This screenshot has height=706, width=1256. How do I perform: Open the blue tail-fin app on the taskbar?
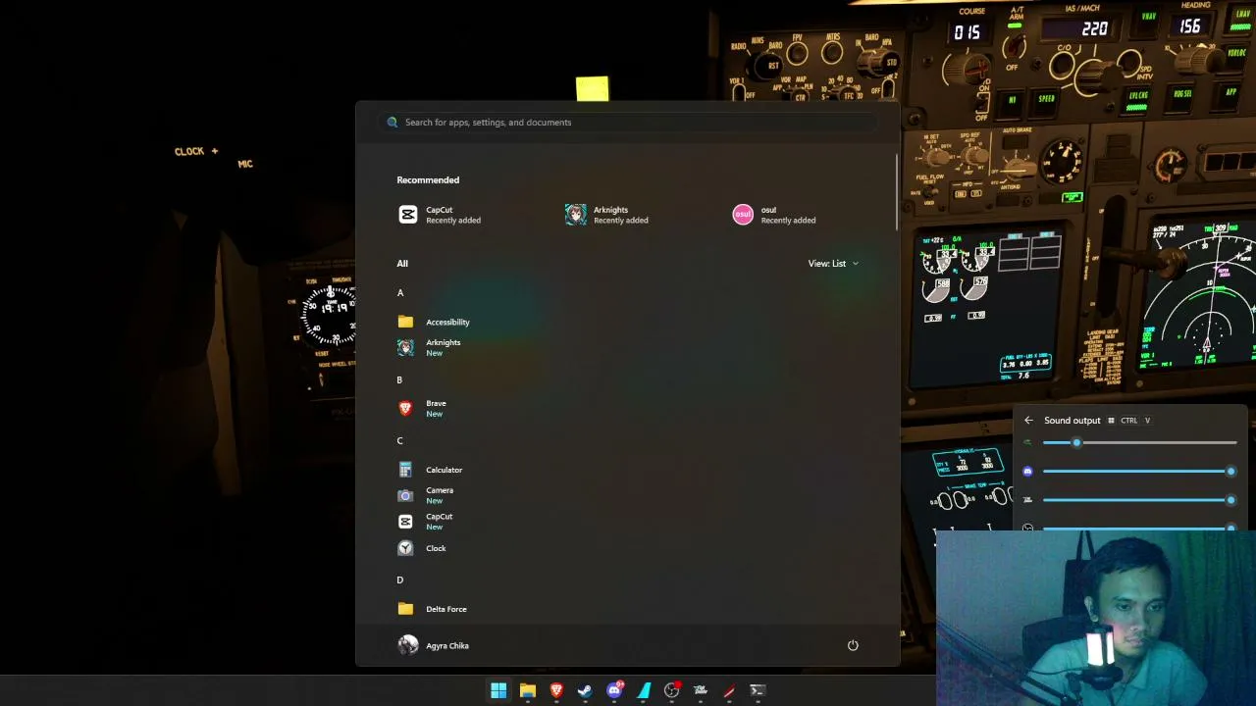[x=643, y=690]
